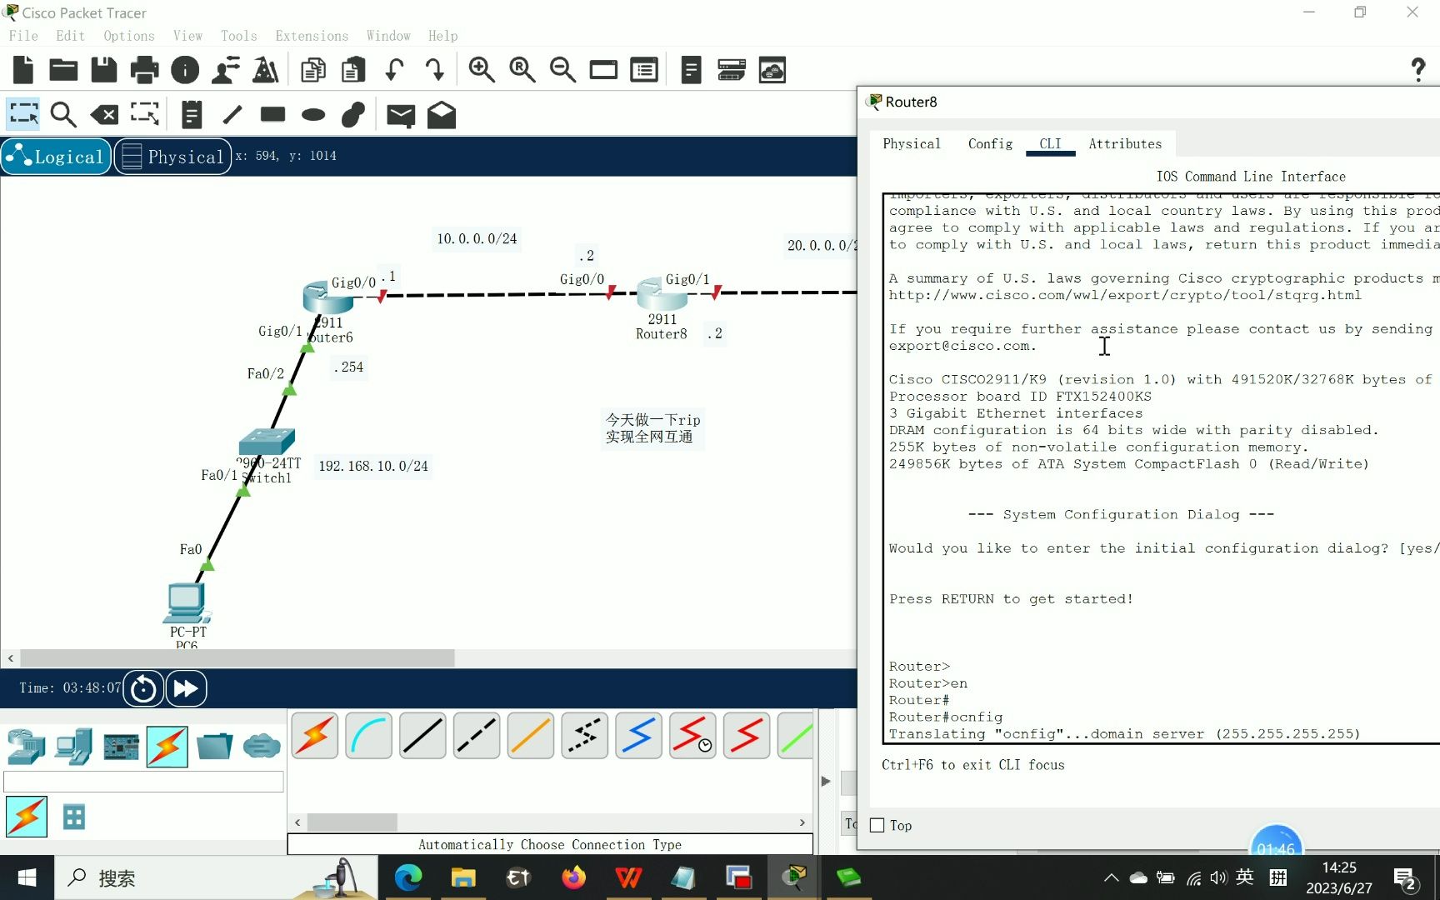This screenshot has height=900, width=1440.
Task: Choose the Resize shape tool
Action: point(144,114)
